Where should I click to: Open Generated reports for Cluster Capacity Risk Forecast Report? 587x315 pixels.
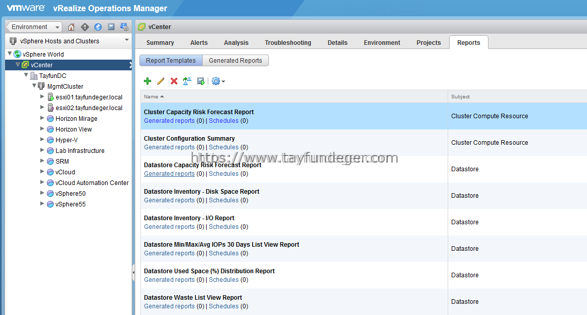169,121
